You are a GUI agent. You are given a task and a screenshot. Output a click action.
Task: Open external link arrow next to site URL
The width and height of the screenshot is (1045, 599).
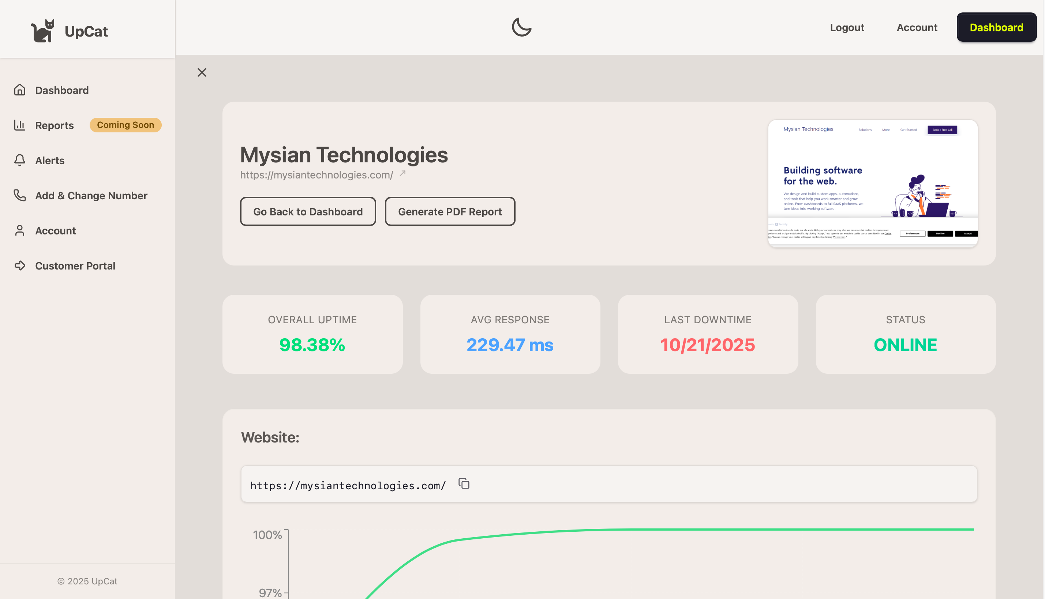[403, 174]
